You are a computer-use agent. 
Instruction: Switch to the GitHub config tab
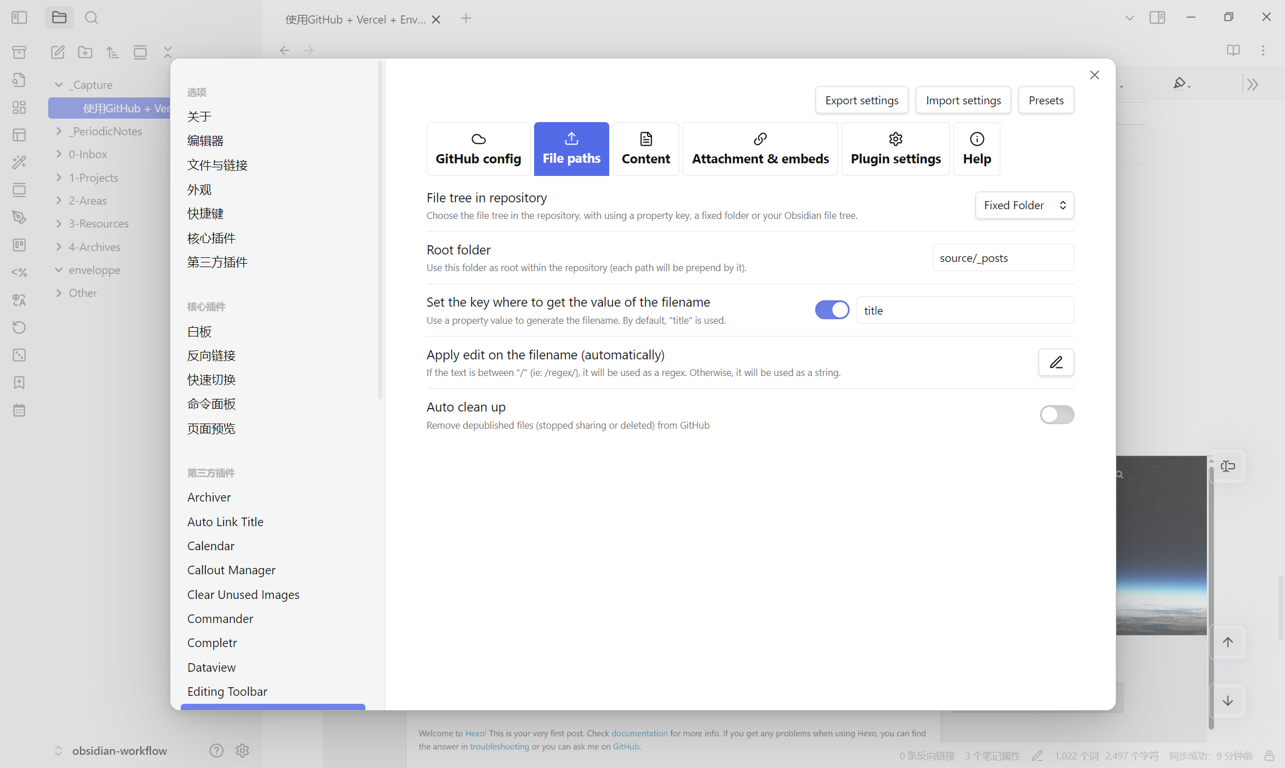pos(478,149)
